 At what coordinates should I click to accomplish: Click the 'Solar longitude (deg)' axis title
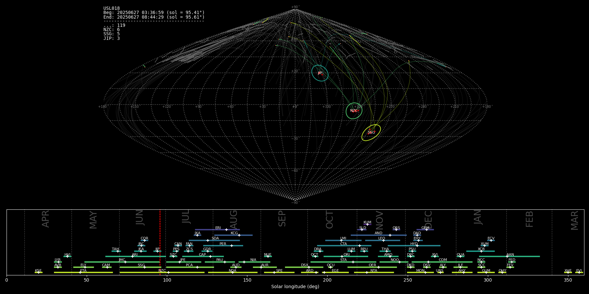coord(295,287)
